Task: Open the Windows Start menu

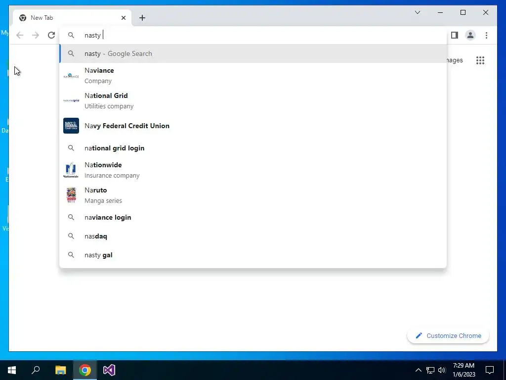Action: pos(12,370)
